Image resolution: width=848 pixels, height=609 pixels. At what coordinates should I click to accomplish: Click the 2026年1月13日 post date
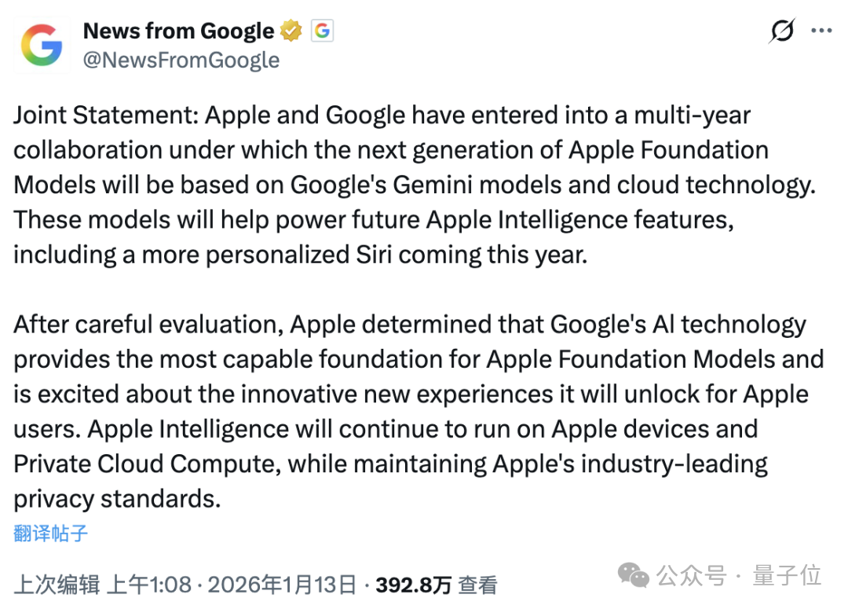point(282,585)
